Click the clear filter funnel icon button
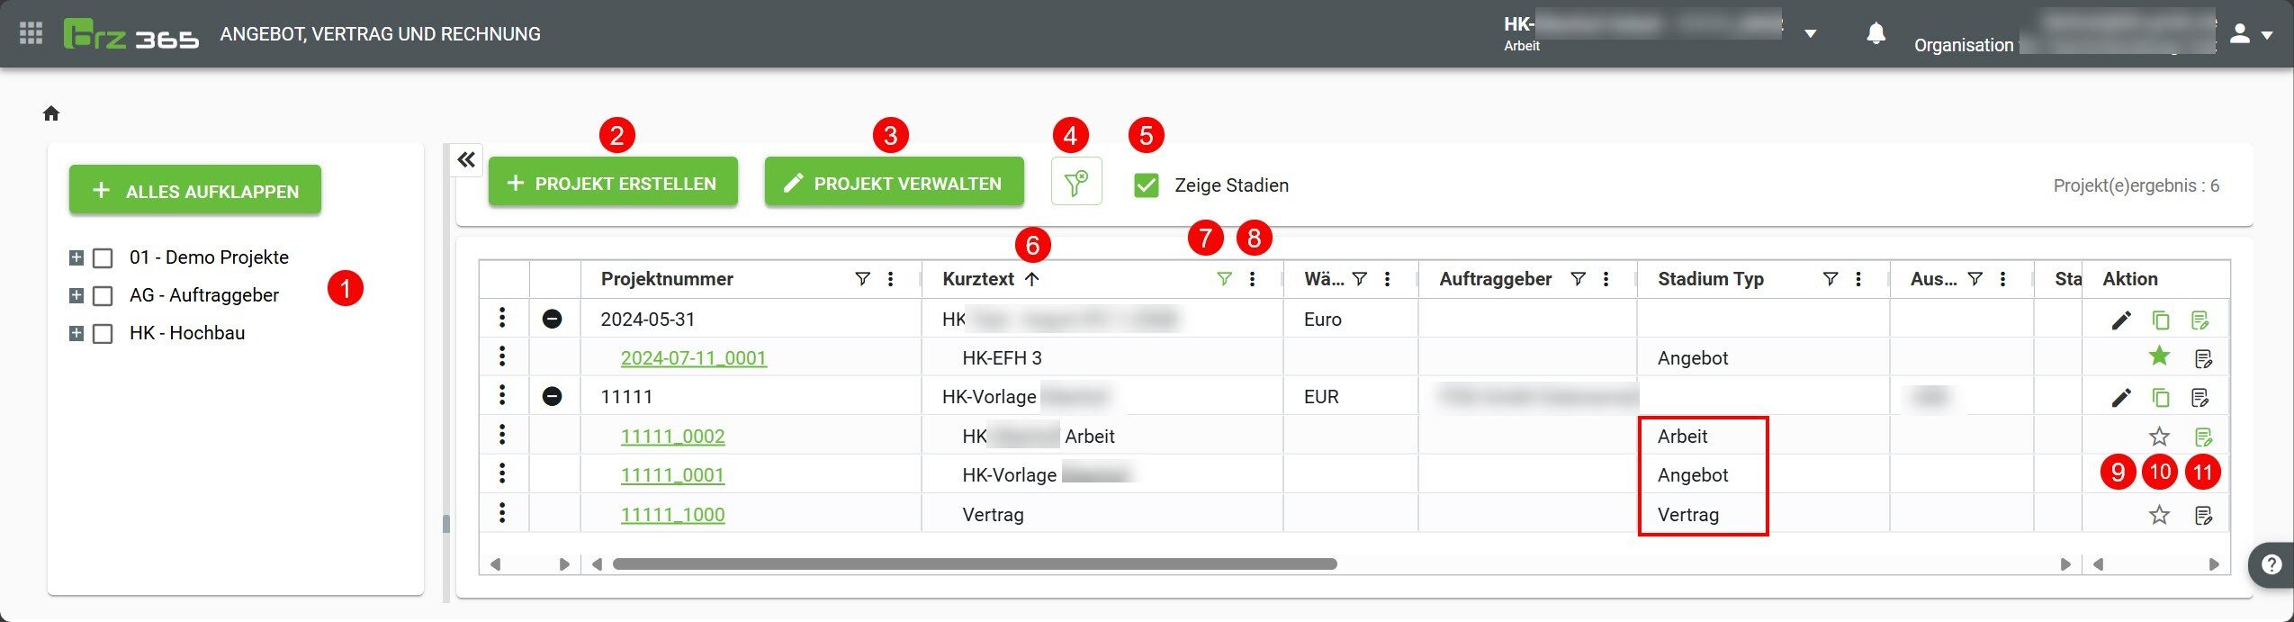The height and width of the screenshot is (622, 2294). (x=1076, y=183)
